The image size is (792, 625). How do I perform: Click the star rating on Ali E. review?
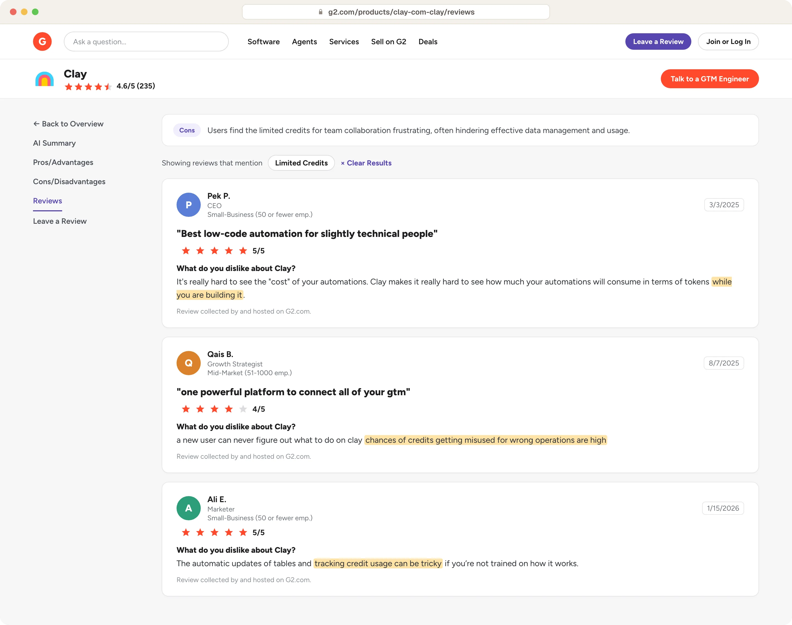click(214, 532)
